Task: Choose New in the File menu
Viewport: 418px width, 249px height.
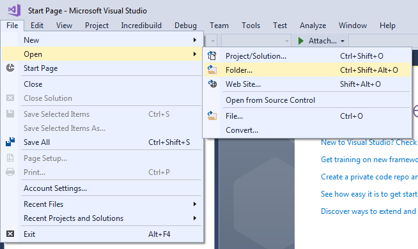Action: click(x=102, y=40)
